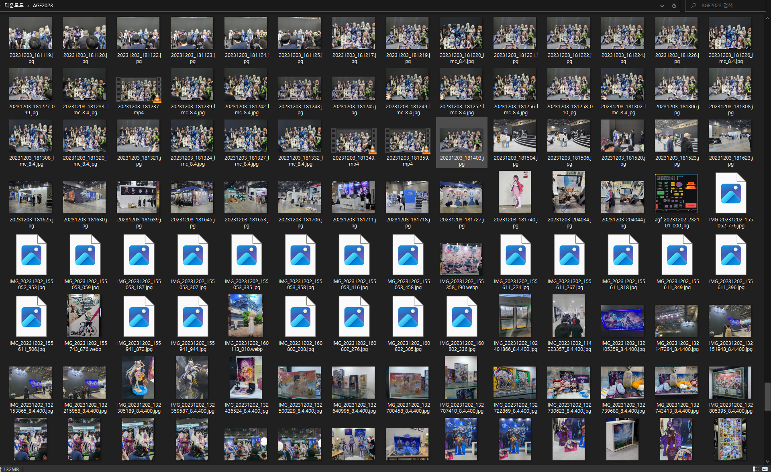Click the refresh button in address bar
Viewport: 771px width, 472px height.
(674, 6)
